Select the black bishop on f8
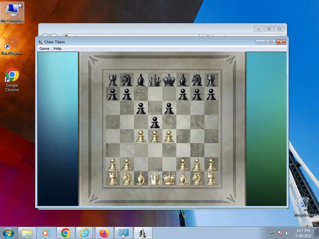 coord(183,80)
